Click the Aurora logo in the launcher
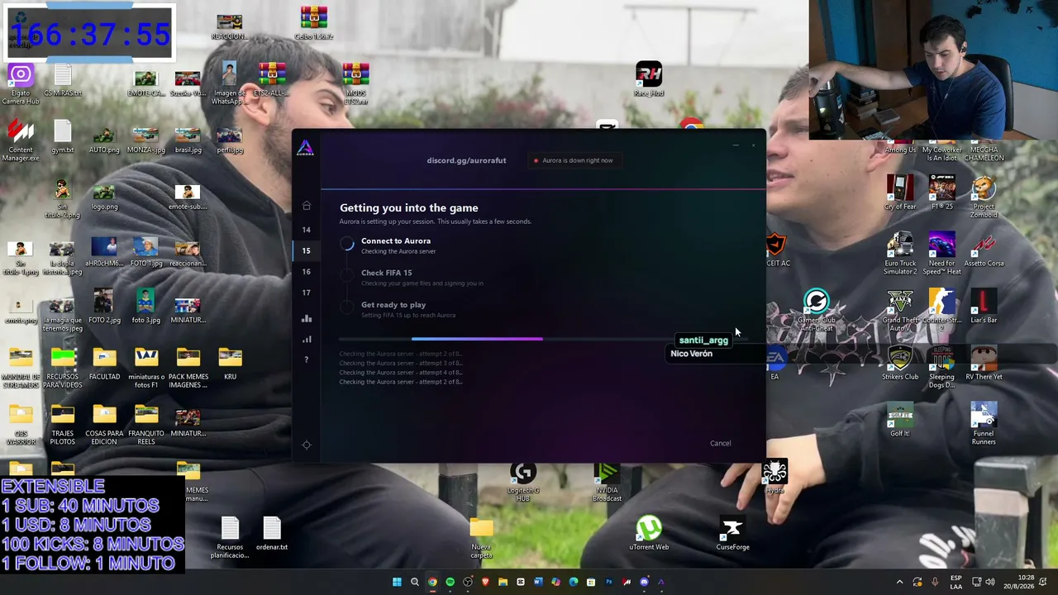 click(305, 149)
